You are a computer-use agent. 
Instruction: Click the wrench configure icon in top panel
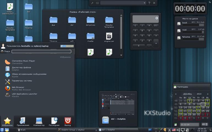(x=92, y=3)
